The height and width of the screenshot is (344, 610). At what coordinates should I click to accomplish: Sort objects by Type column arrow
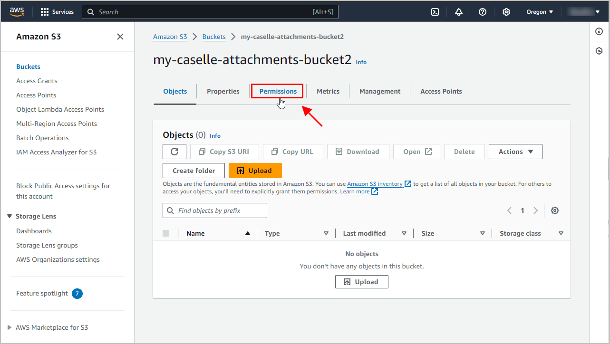(x=326, y=233)
